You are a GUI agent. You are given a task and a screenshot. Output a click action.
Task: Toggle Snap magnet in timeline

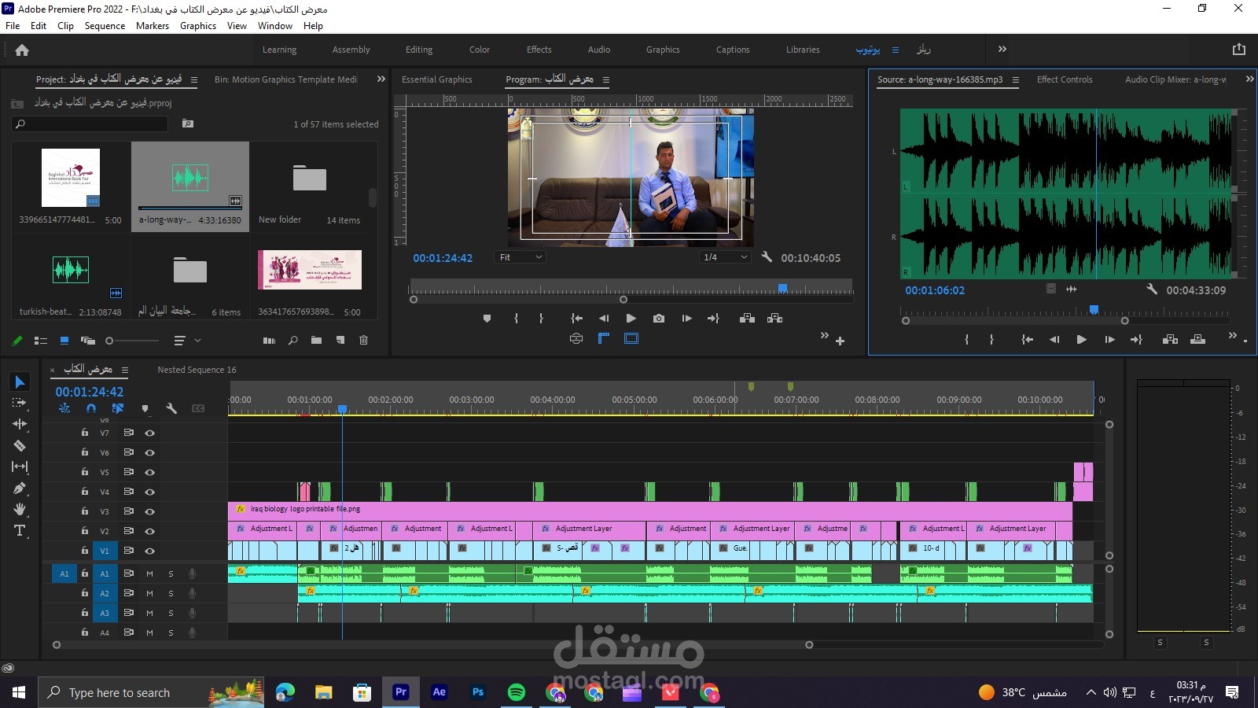coord(91,408)
